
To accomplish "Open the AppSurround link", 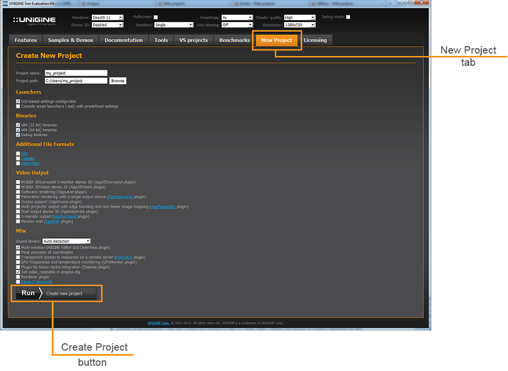I will click(65, 217).
